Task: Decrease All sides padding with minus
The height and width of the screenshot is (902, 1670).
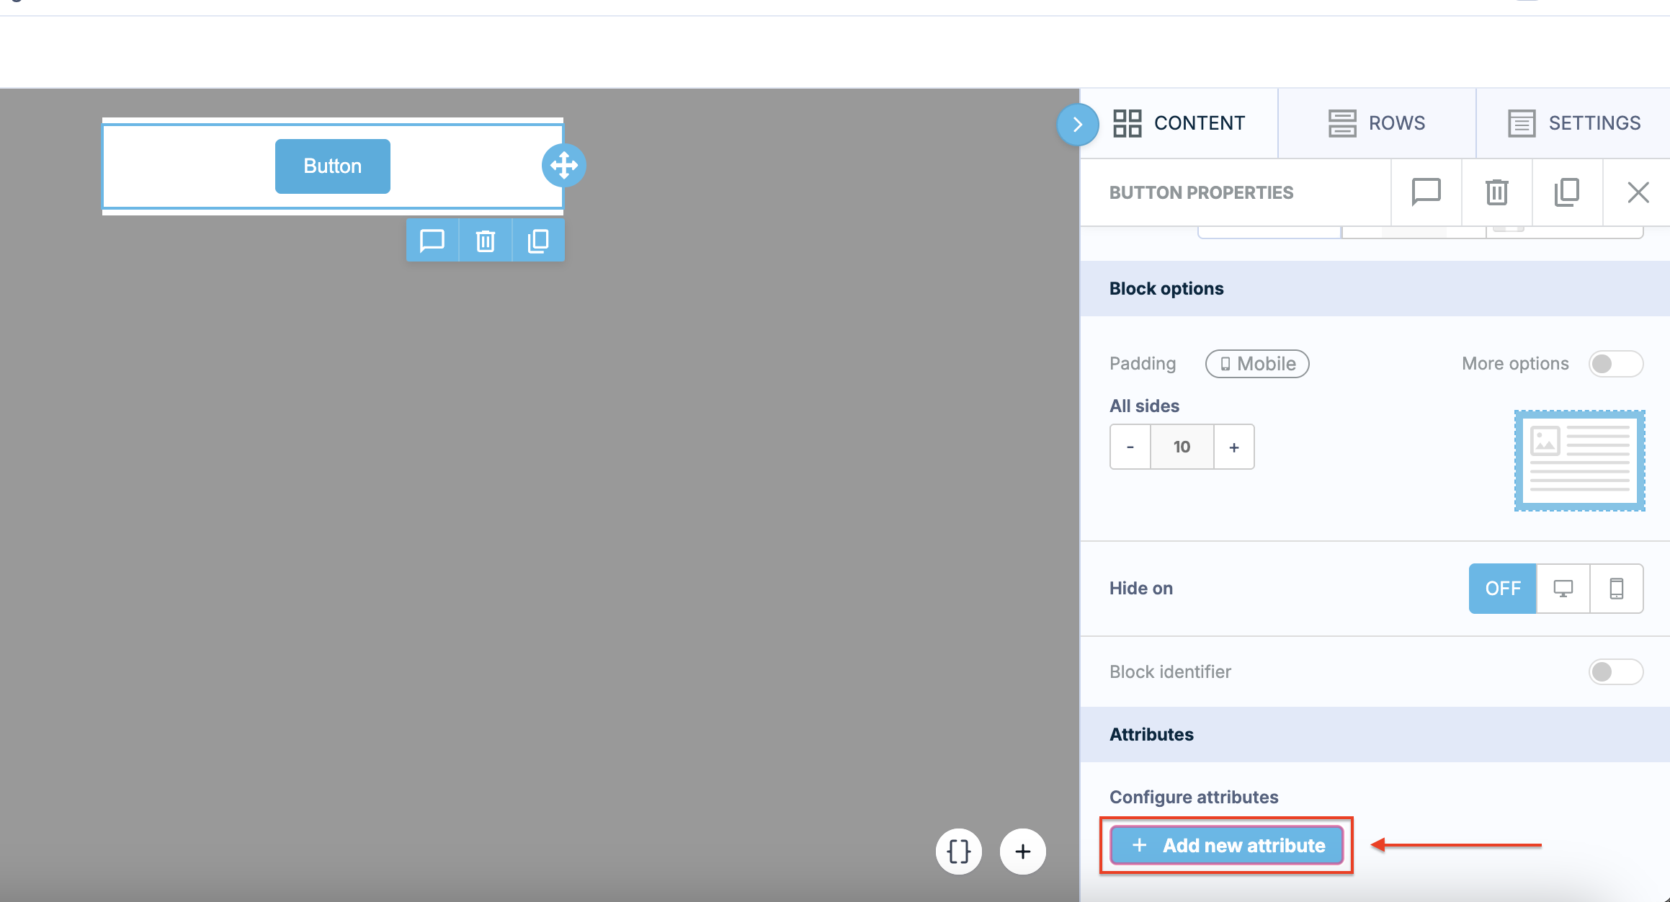Action: tap(1130, 447)
